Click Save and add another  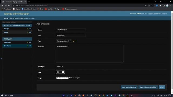coord(129,87)
